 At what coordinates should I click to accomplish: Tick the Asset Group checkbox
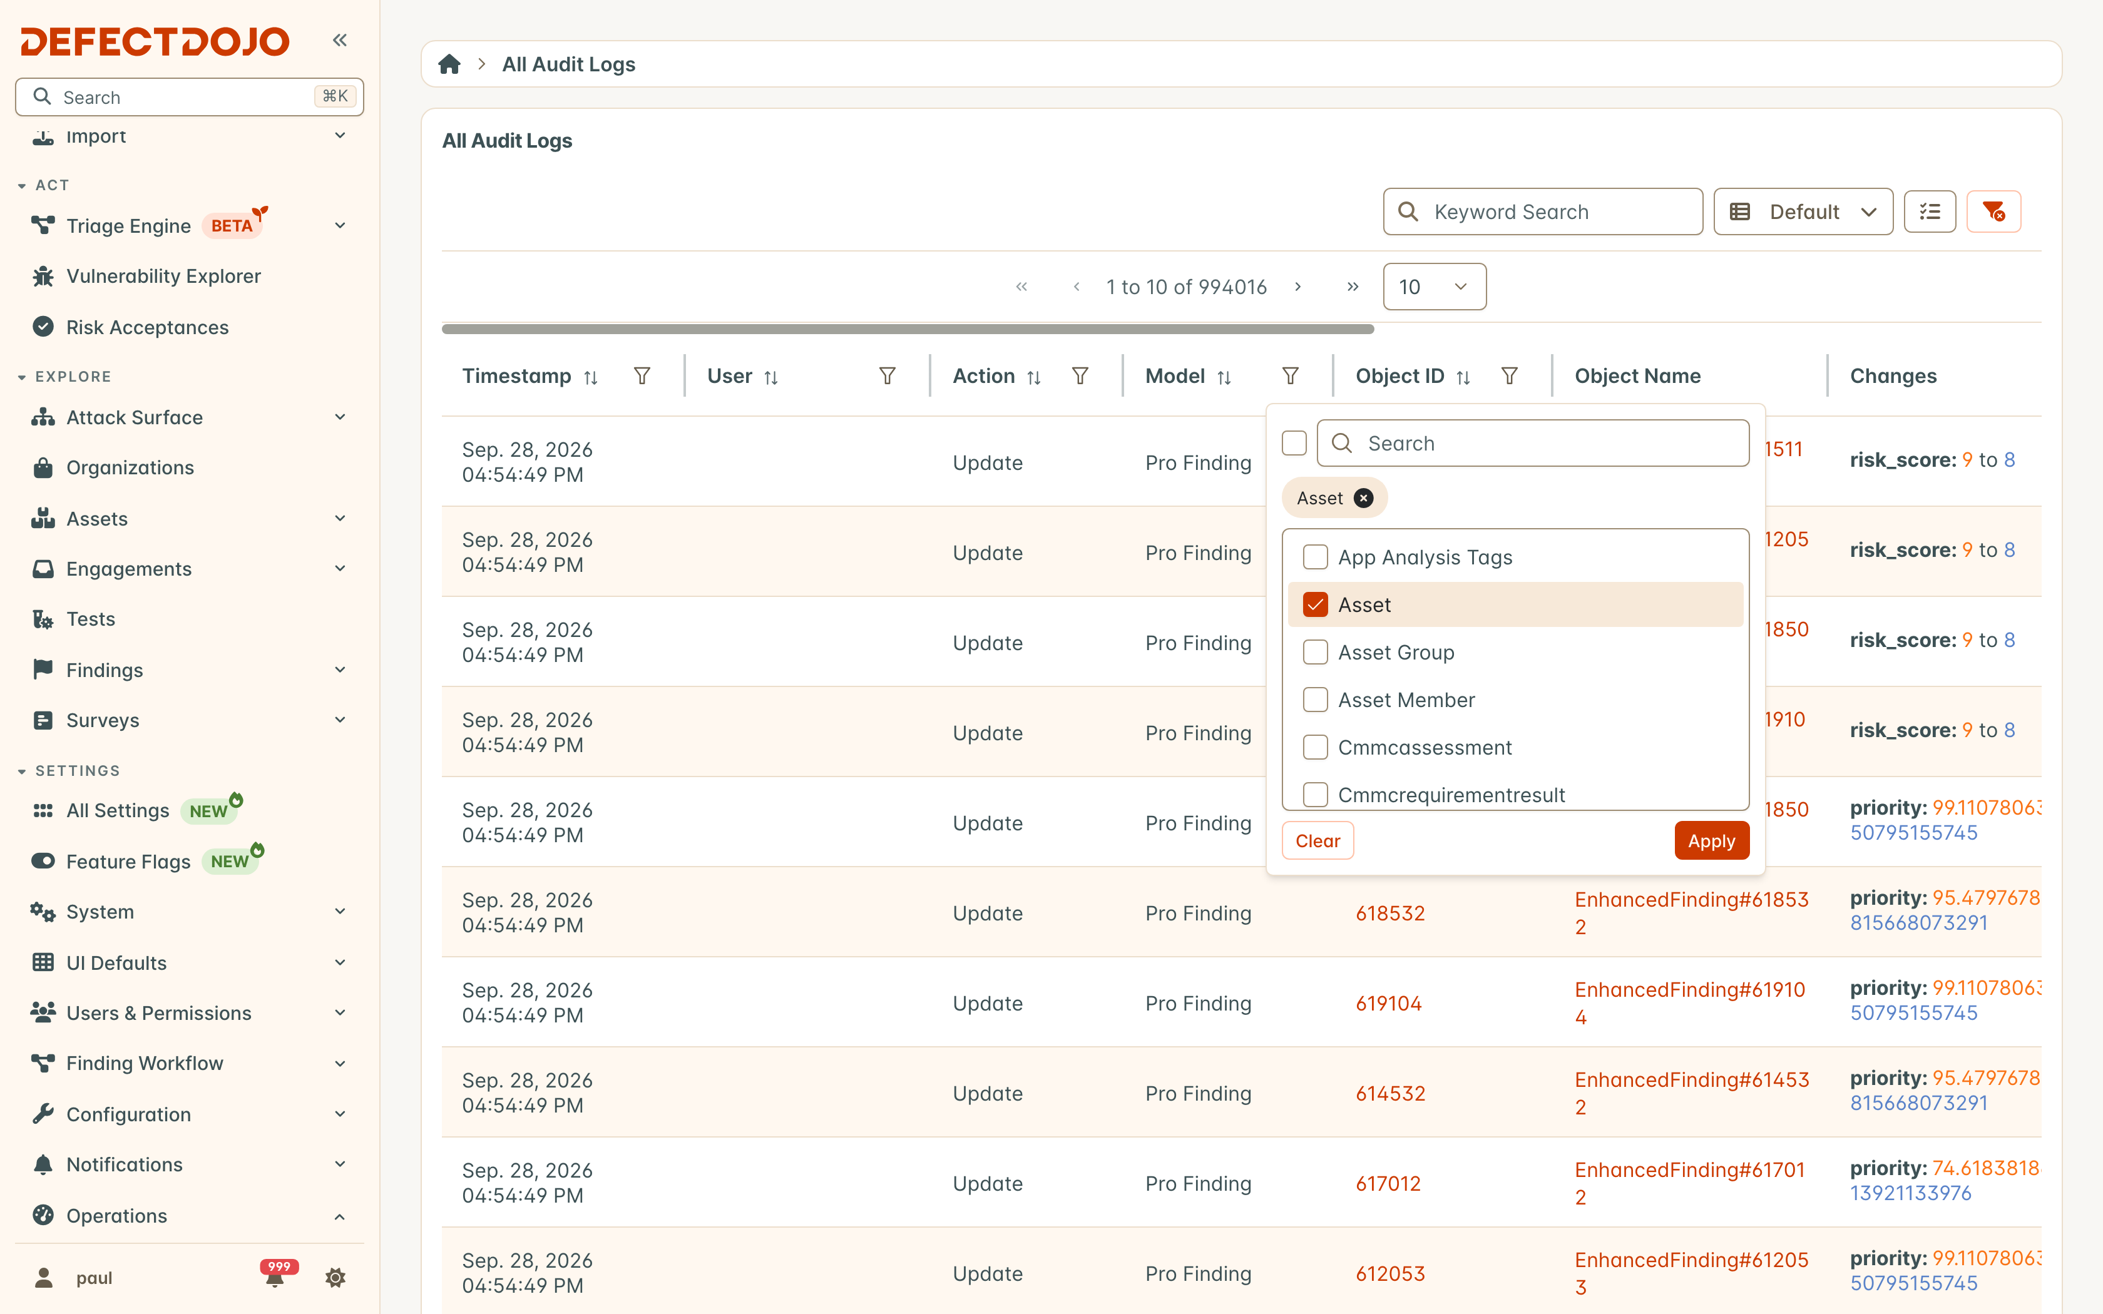tap(1315, 653)
